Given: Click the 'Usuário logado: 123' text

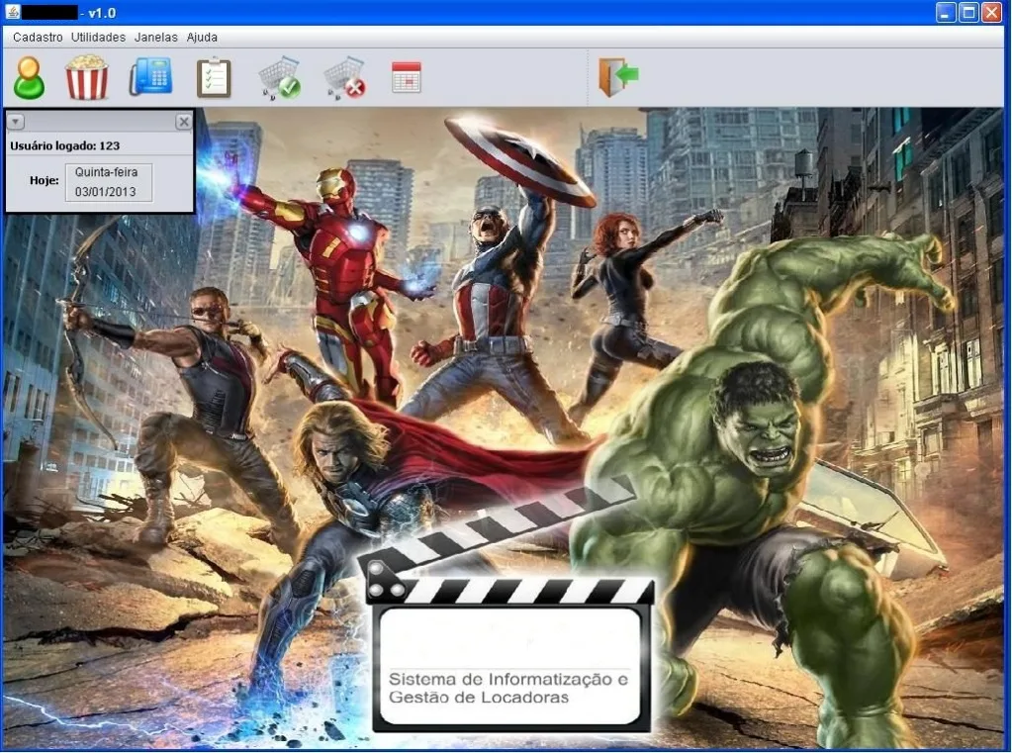Looking at the screenshot, I should (x=64, y=146).
